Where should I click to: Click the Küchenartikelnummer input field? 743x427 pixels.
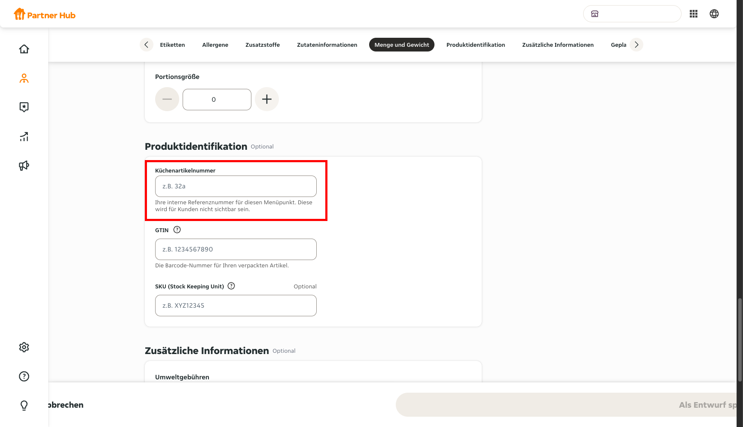click(236, 186)
